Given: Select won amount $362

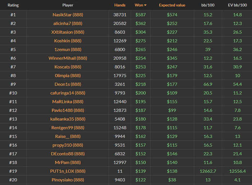Looking at the screenshot, I should click(x=140, y=23).
